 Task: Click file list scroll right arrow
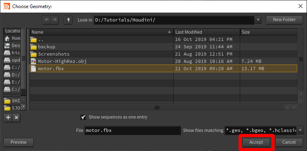pos(294,108)
